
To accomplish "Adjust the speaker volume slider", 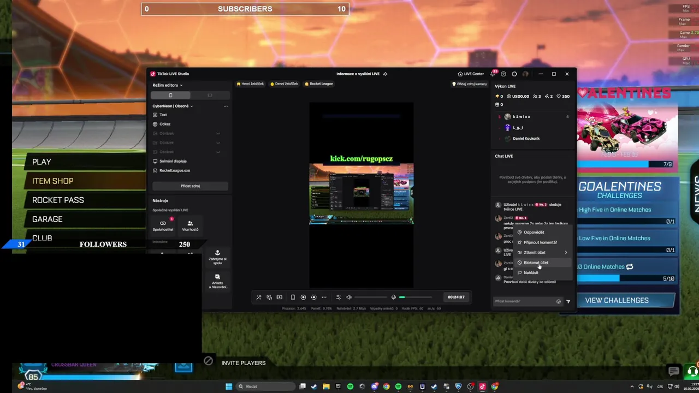I will [x=371, y=297].
